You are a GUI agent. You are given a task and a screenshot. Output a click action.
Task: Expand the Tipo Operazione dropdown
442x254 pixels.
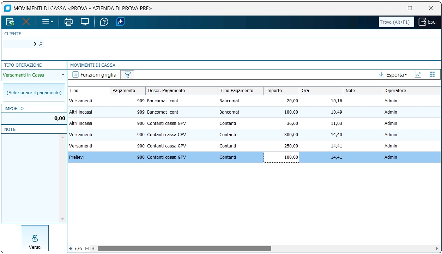63,75
